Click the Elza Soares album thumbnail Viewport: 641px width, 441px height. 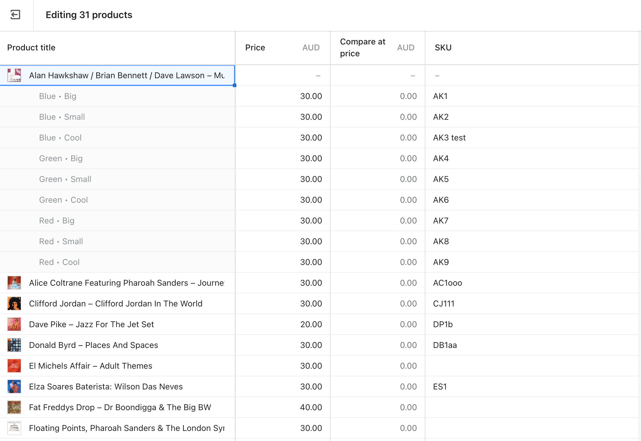14,386
